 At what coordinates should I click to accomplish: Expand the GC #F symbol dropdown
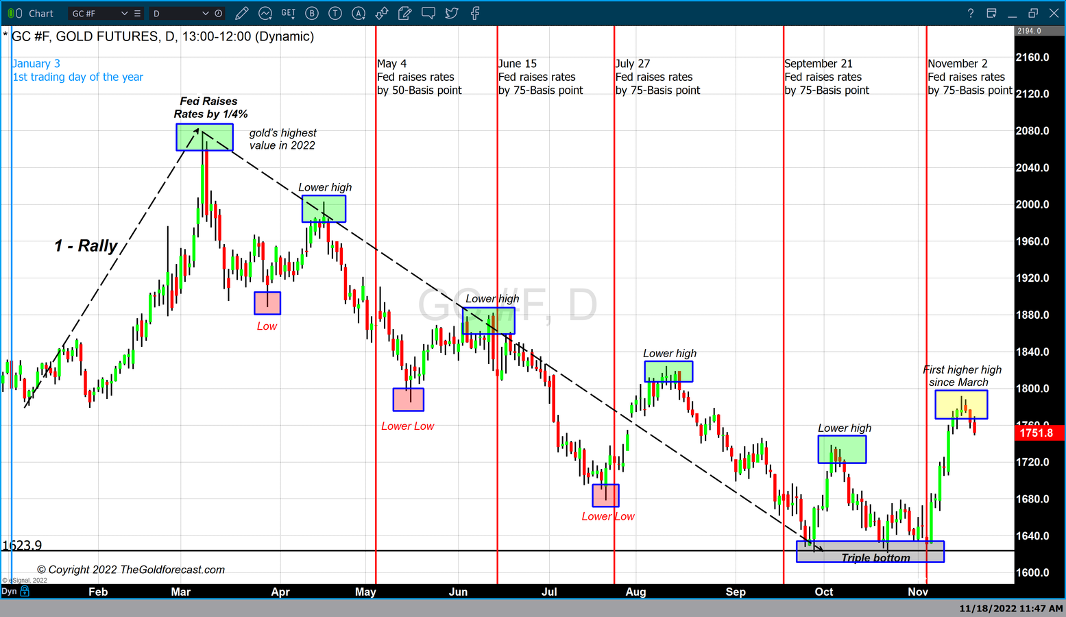[124, 13]
